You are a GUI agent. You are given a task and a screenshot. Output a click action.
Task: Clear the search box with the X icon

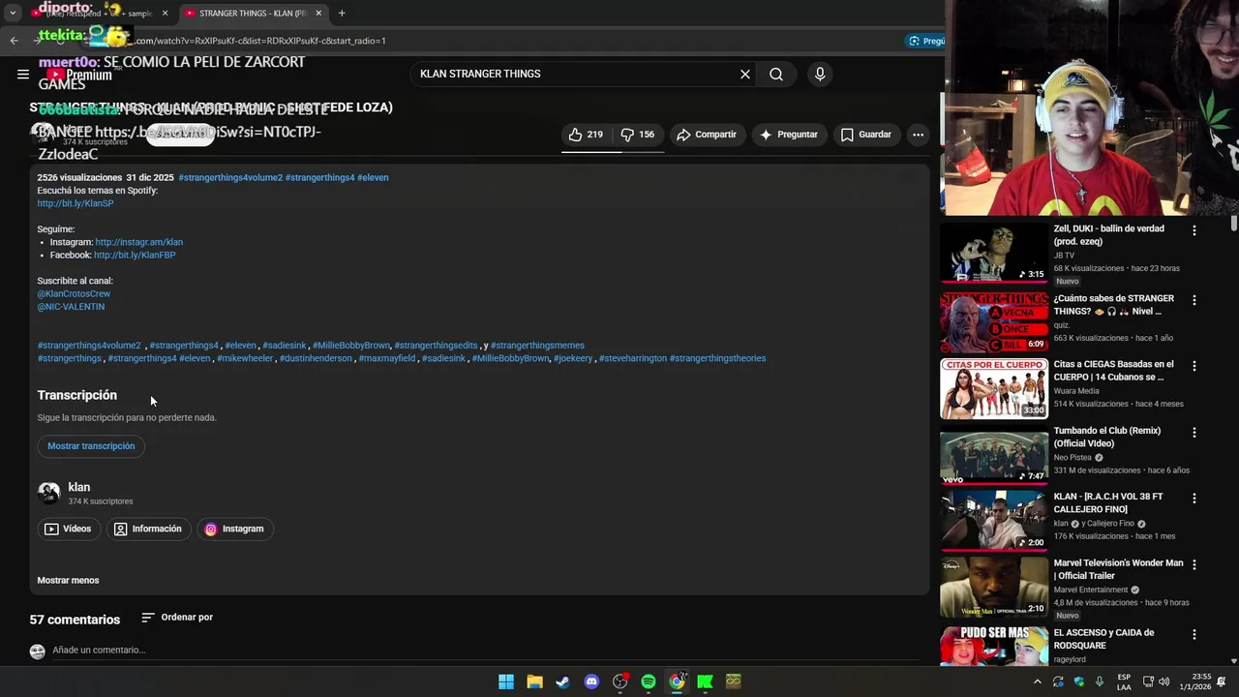(x=745, y=74)
